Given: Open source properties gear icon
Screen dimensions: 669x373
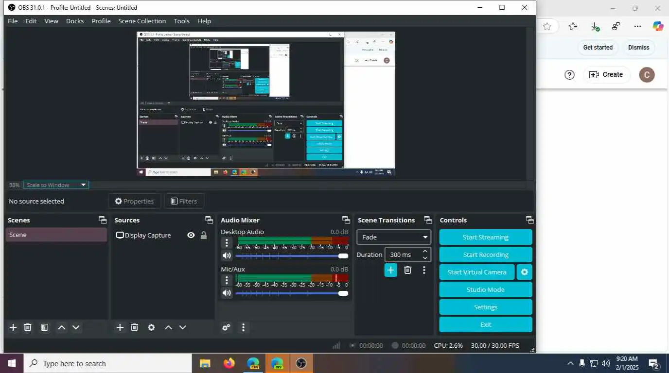Looking at the screenshot, I should (x=151, y=327).
